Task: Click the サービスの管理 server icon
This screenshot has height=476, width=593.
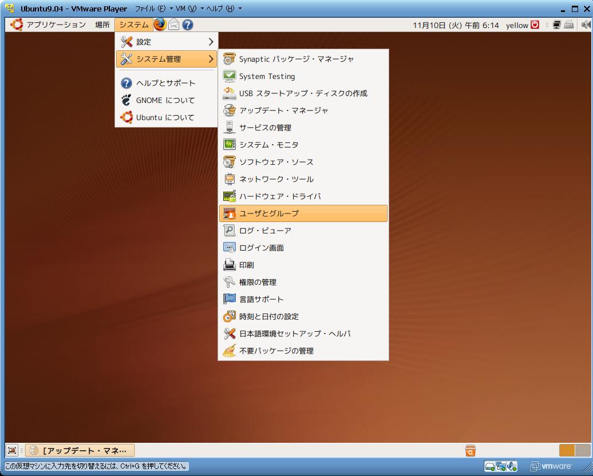Action: (229, 128)
